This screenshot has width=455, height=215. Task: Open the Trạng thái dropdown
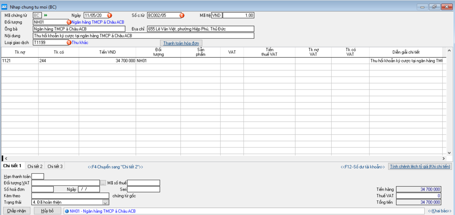[x=105, y=202]
